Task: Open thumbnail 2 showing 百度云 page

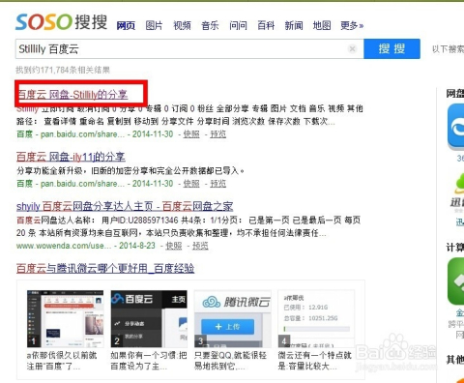Action: point(149,318)
